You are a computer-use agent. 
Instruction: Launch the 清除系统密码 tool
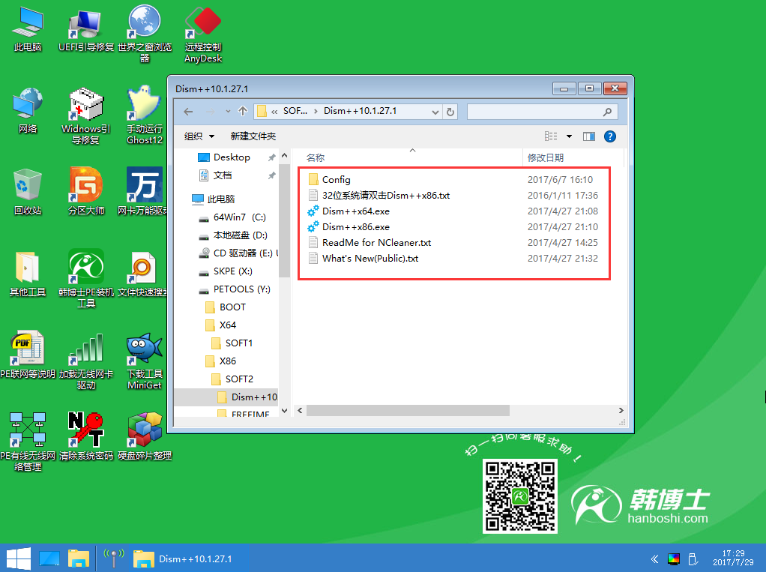click(x=86, y=437)
